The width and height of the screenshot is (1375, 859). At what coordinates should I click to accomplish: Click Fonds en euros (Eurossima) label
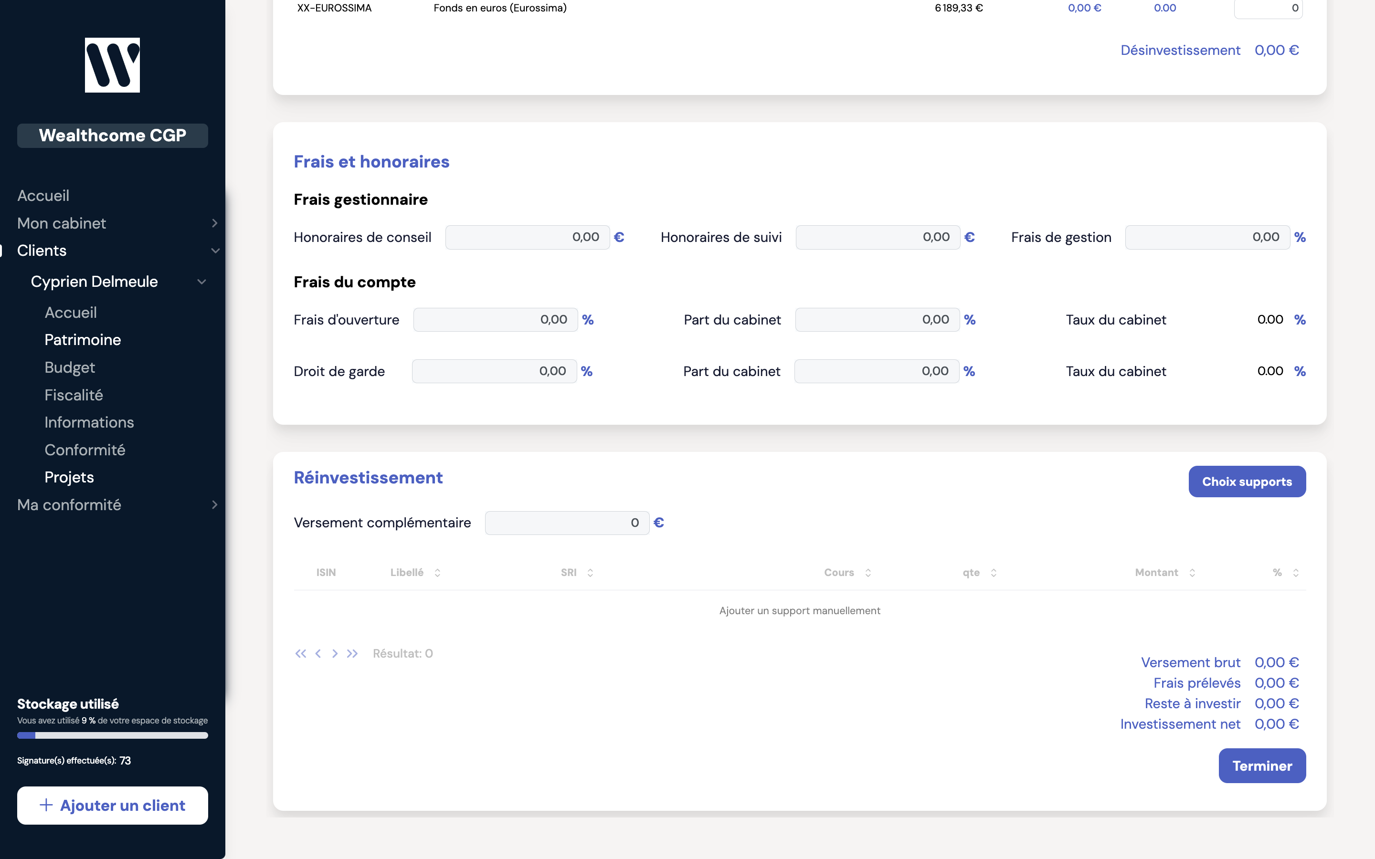[x=500, y=8]
